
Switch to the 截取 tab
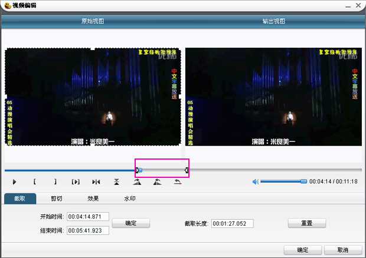pos(20,199)
